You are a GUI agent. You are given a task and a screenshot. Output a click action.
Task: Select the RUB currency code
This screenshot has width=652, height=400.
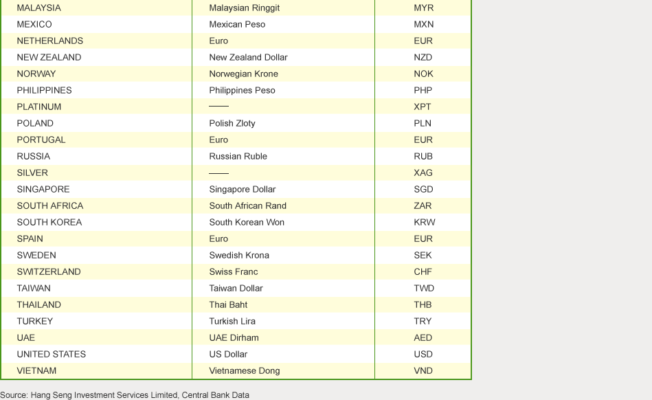coord(423,156)
